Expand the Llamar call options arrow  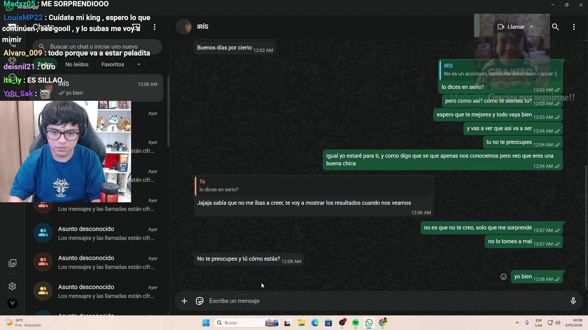click(531, 27)
